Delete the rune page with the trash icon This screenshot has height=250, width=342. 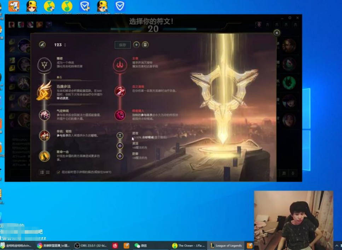pyautogui.click(x=145, y=45)
